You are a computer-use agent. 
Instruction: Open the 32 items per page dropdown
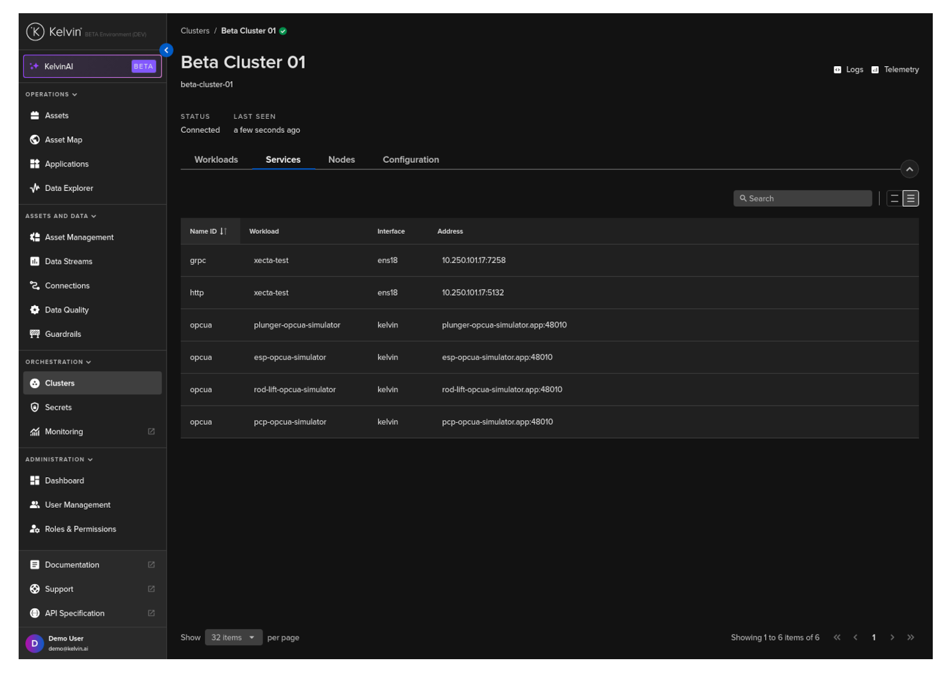pos(233,638)
